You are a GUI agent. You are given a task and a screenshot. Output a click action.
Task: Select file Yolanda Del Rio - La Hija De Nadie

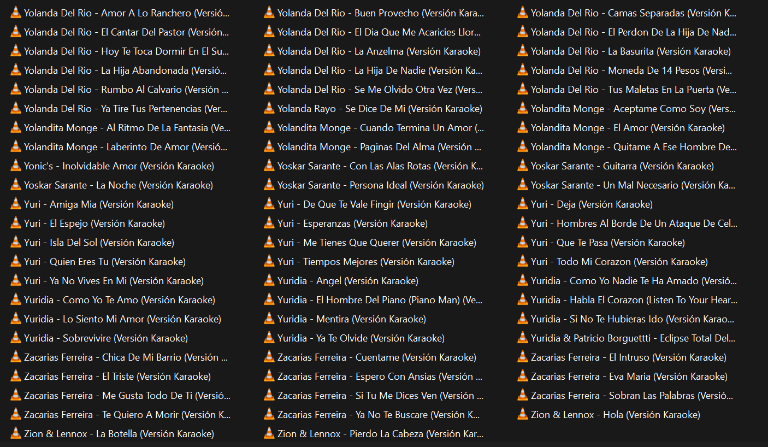[374, 70]
